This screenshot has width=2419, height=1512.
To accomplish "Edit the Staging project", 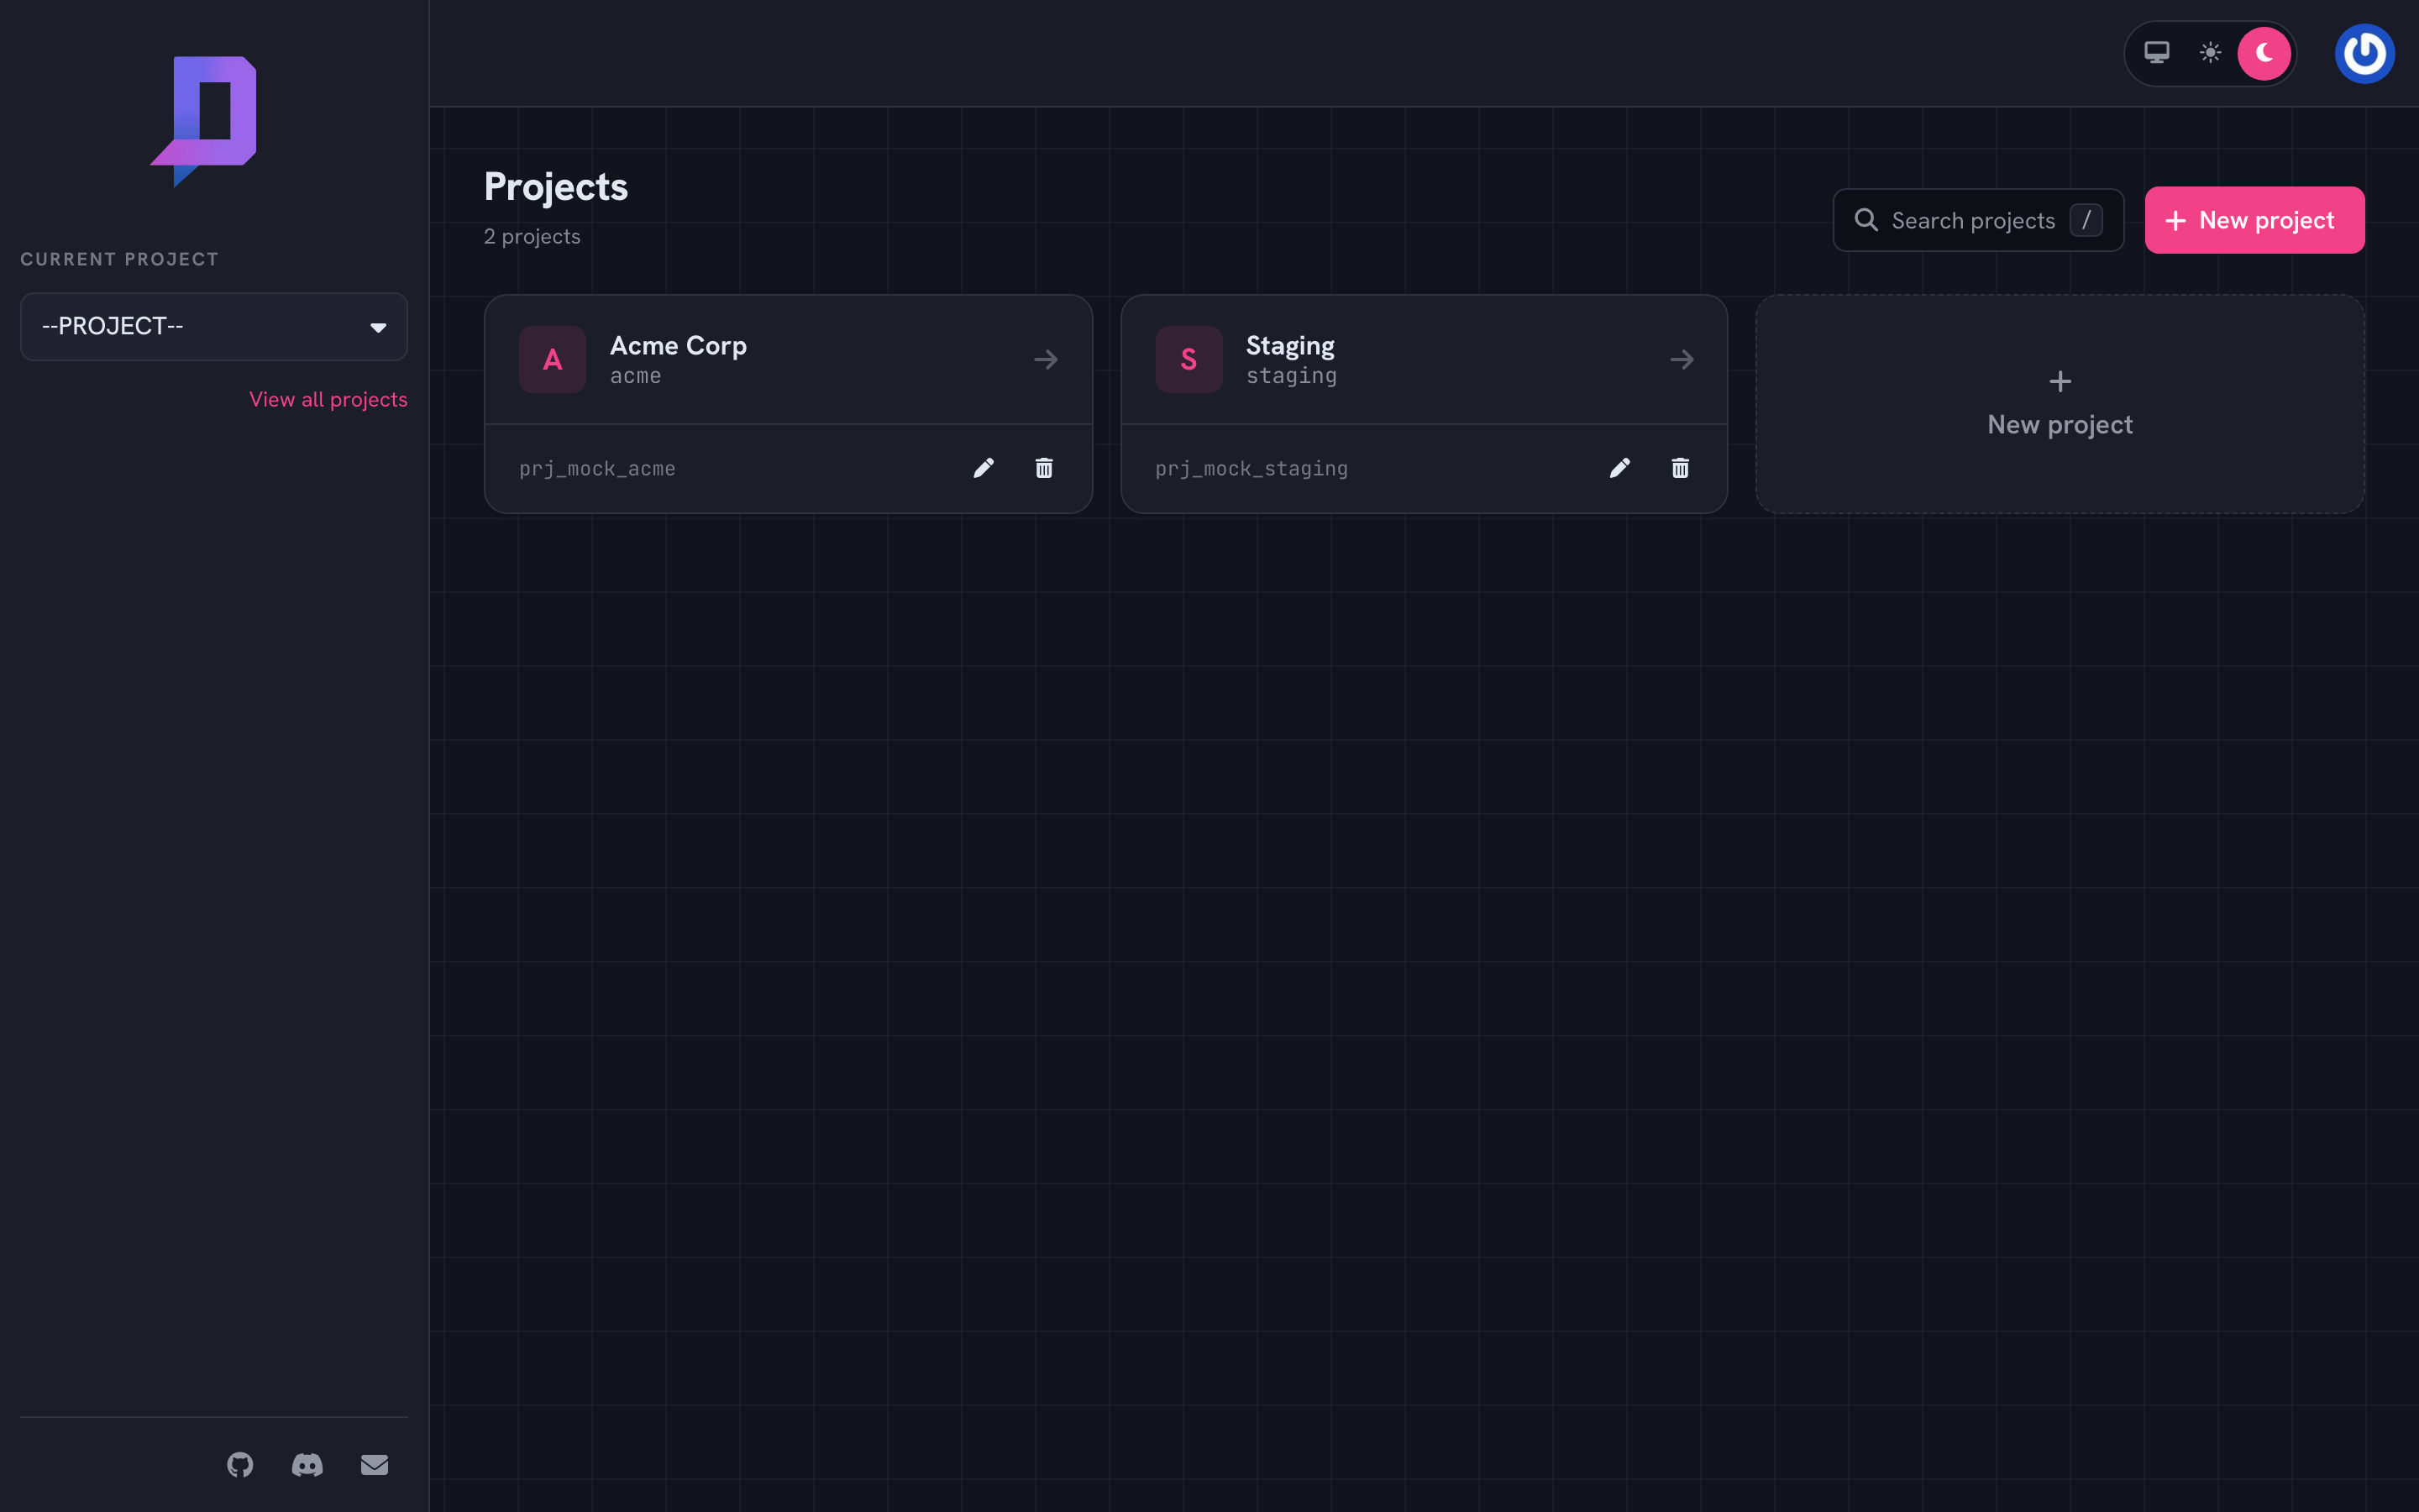I will coord(1619,468).
